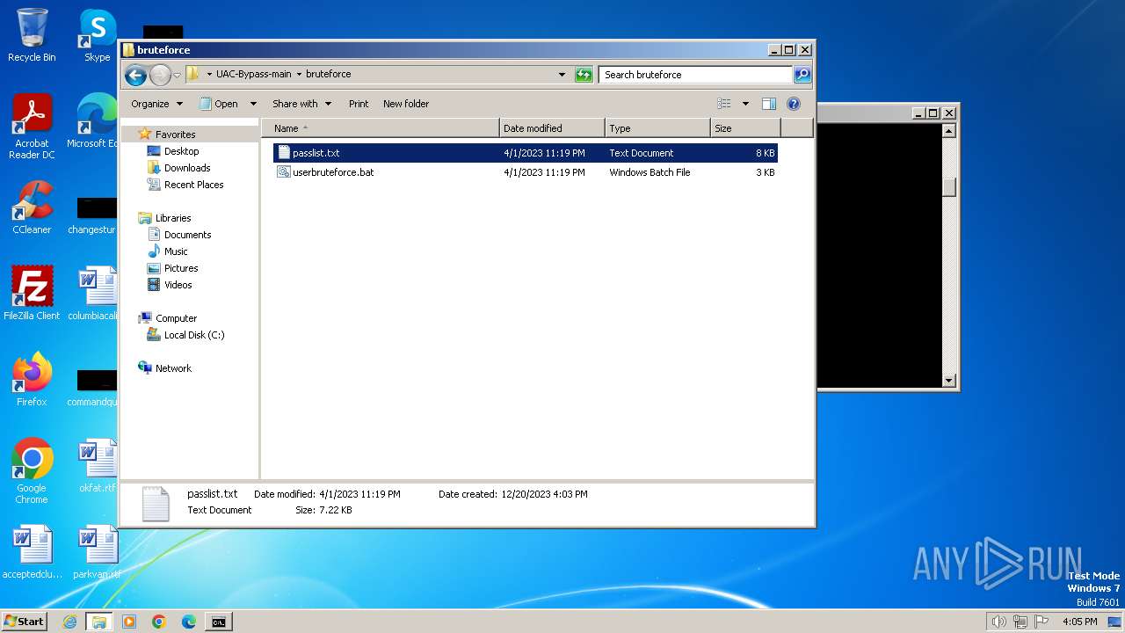1125x633 pixels.
Task: Expand the Open button dropdown arrow
Action: [253, 104]
